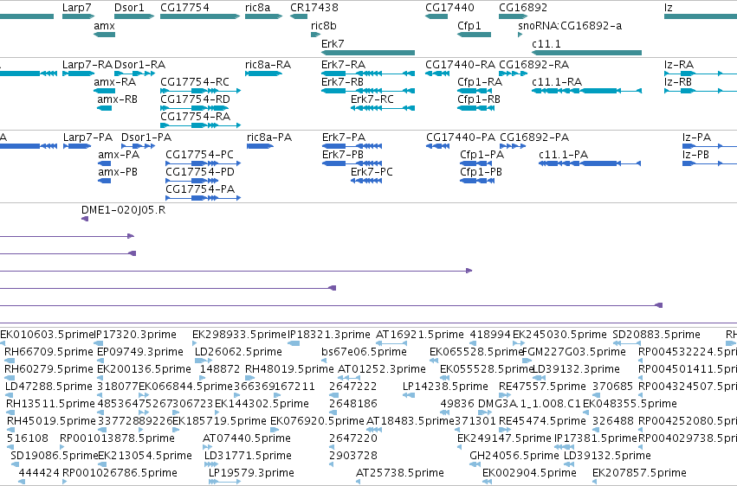The width and height of the screenshot is (737, 486).
Task: Select the Cfp1-PA protein feature
Action: click(475, 163)
